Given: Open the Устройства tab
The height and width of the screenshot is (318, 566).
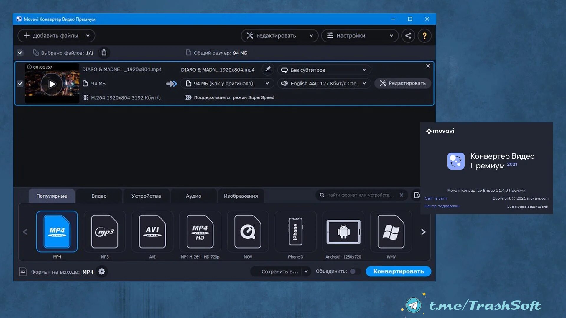Looking at the screenshot, I should [x=146, y=196].
